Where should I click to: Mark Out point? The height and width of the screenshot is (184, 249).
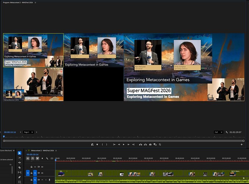(107, 145)
